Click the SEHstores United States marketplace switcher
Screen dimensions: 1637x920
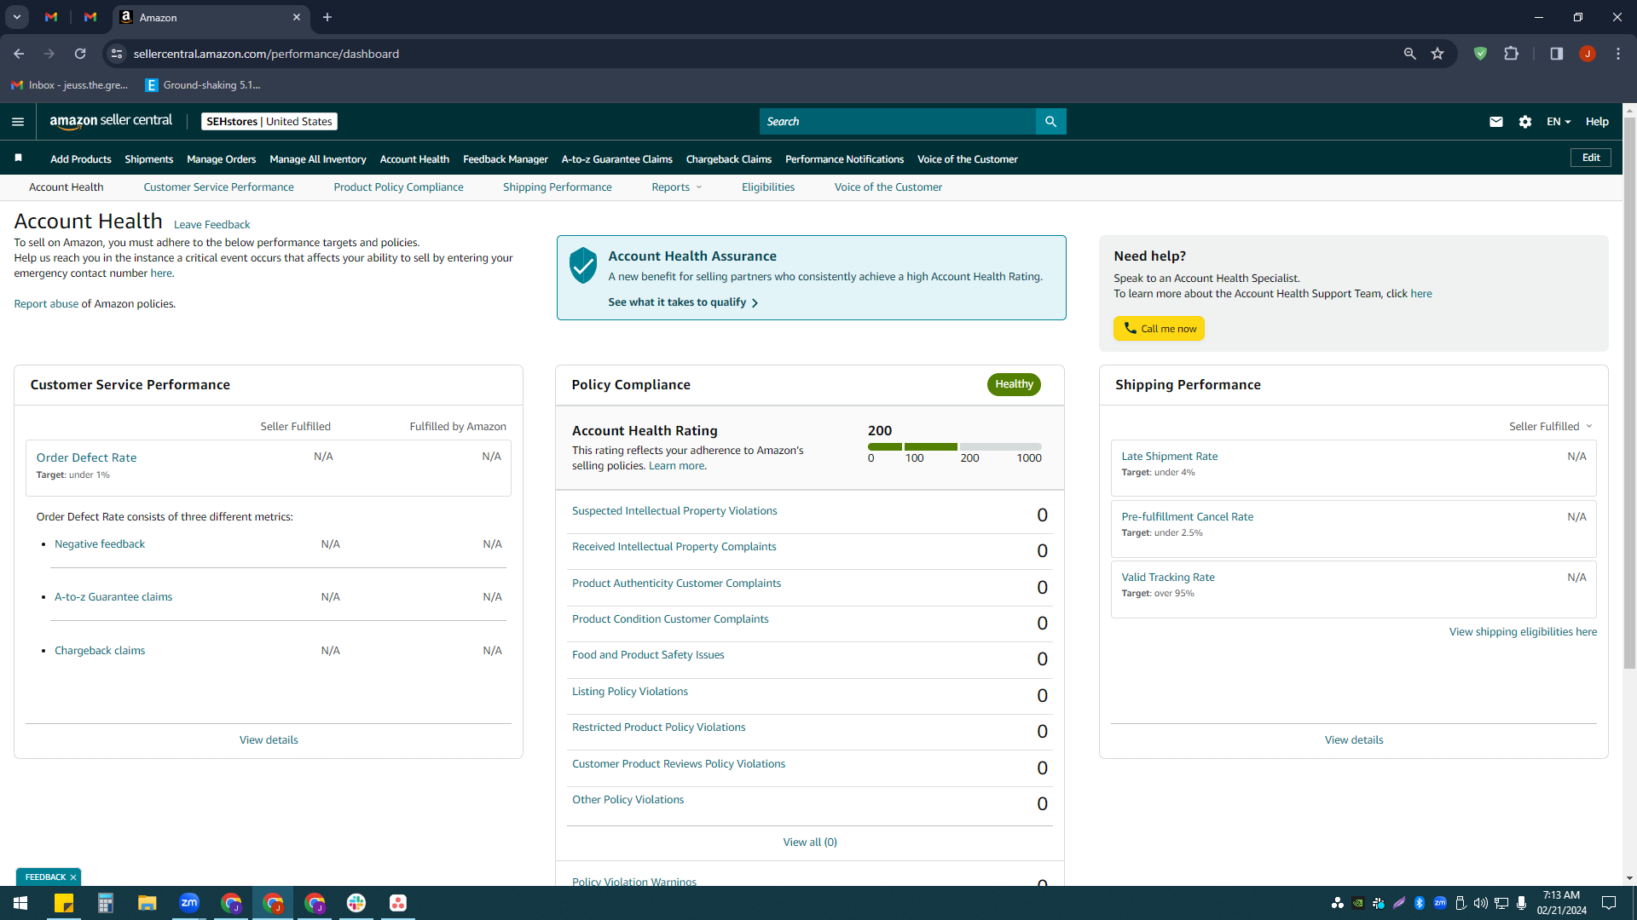pyautogui.click(x=269, y=122)
